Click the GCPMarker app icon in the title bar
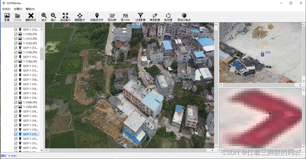Image resolution: width=306 pixels, height=159 pixels. click(x=4, y=3)
